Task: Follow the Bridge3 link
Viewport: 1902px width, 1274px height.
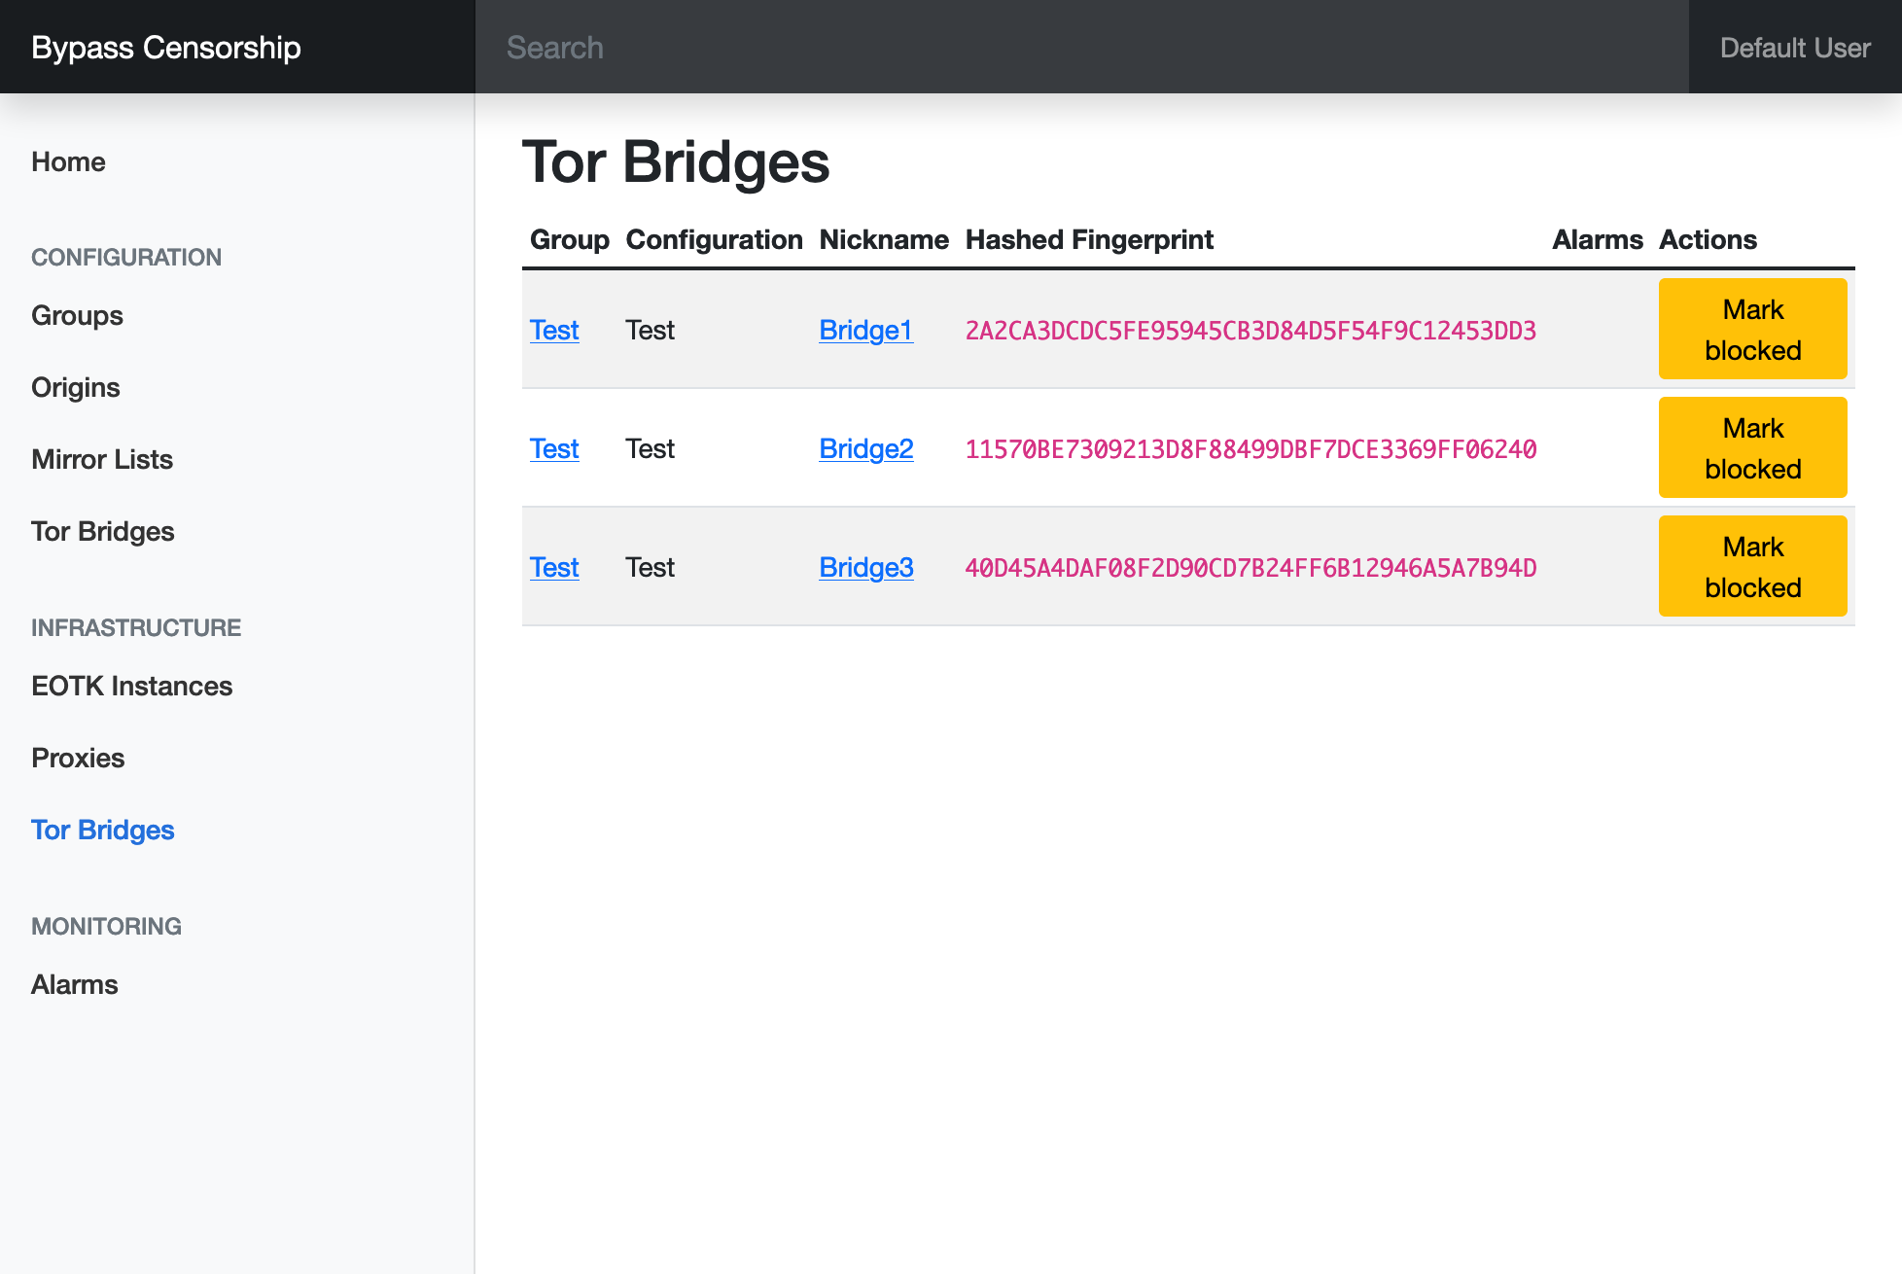Action: click(x=865, y=567)
